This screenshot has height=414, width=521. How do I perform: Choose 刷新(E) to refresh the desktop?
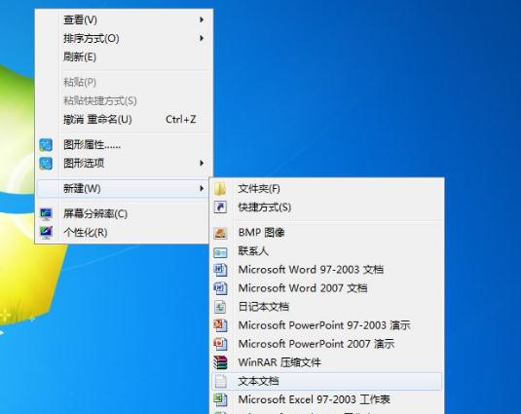(124, 56)
